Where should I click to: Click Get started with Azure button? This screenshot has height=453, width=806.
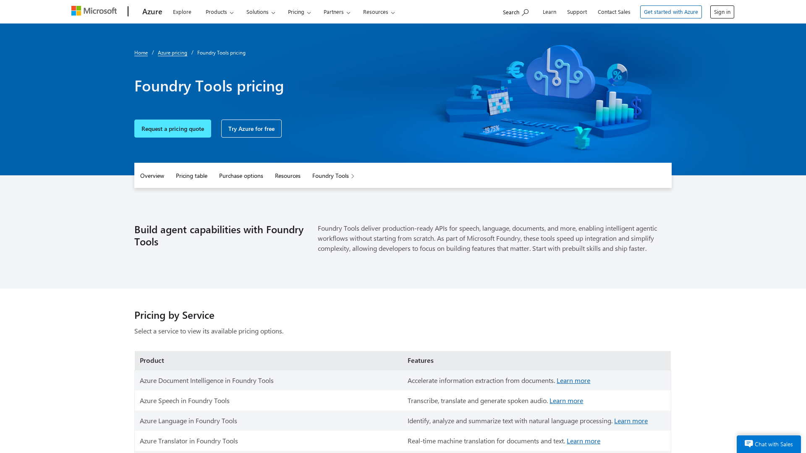pyautogui.click(x=670, y=12)
